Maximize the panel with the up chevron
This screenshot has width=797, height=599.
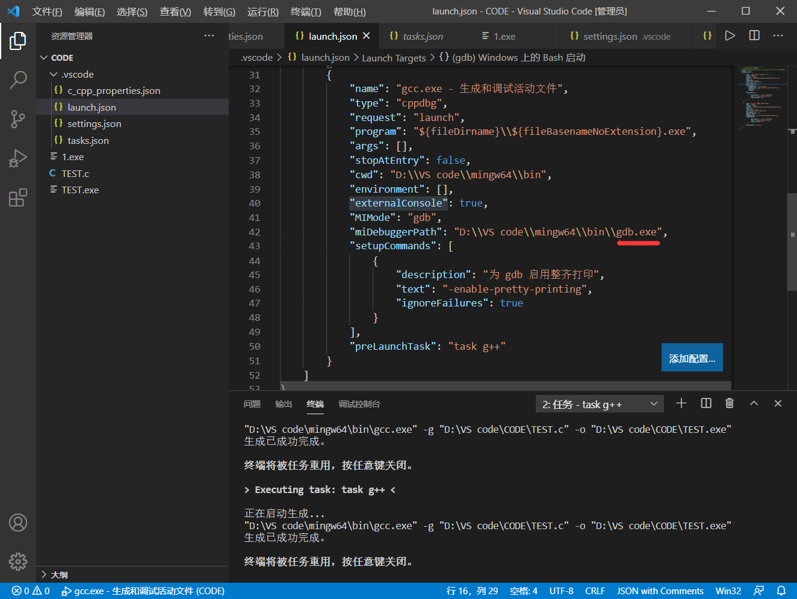click(754, 403)
